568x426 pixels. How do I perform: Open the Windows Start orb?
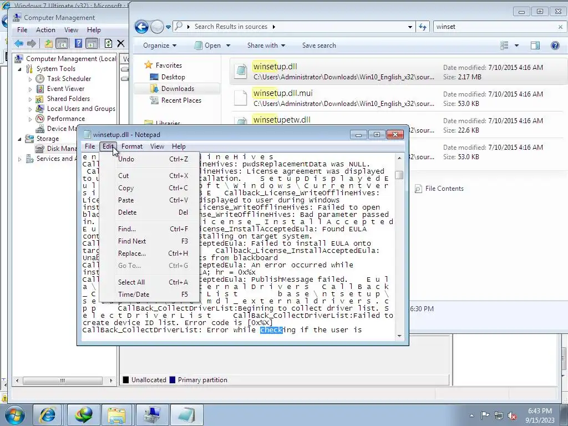pyautogui.click(x=14, y=415)
